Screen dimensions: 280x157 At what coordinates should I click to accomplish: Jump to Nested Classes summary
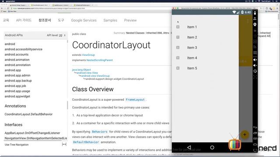tap(135, 33)
